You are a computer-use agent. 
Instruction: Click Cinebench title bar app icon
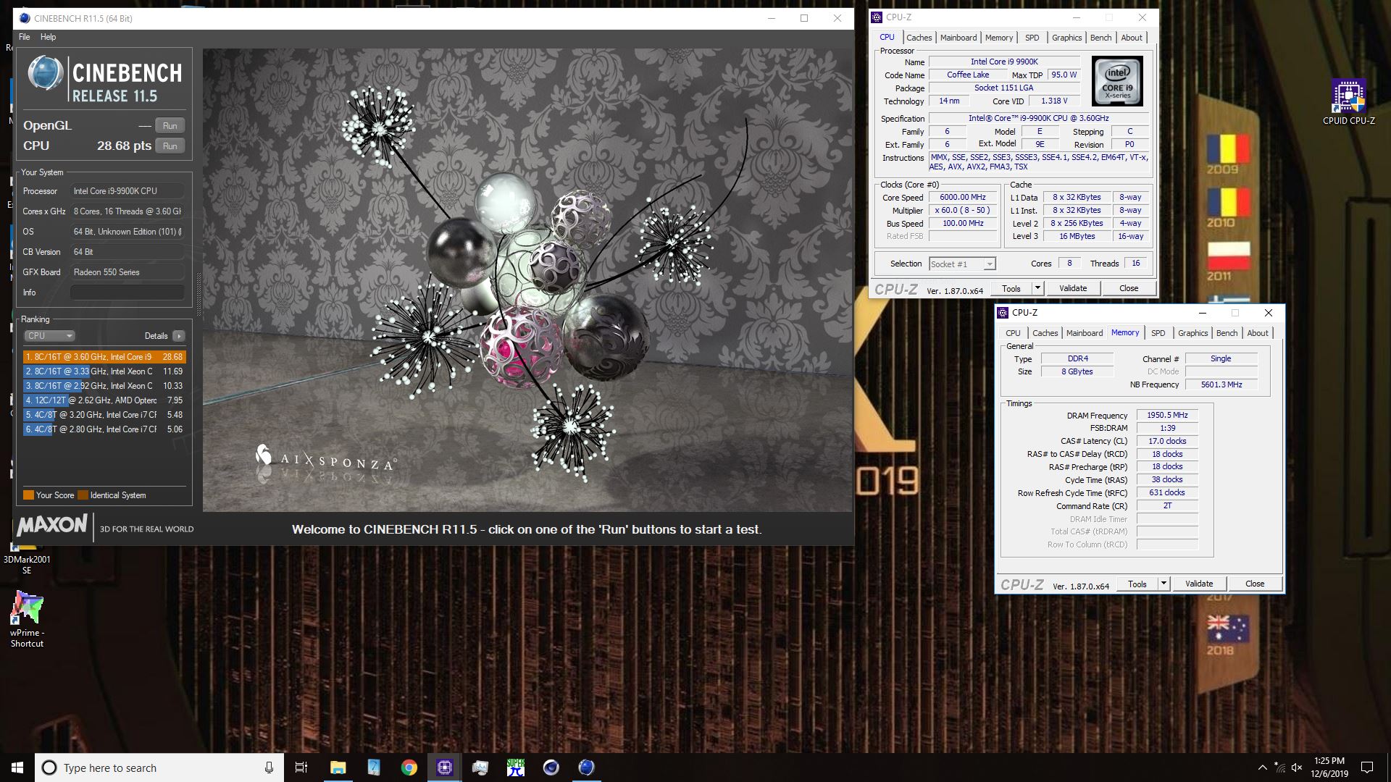[25, 18]
